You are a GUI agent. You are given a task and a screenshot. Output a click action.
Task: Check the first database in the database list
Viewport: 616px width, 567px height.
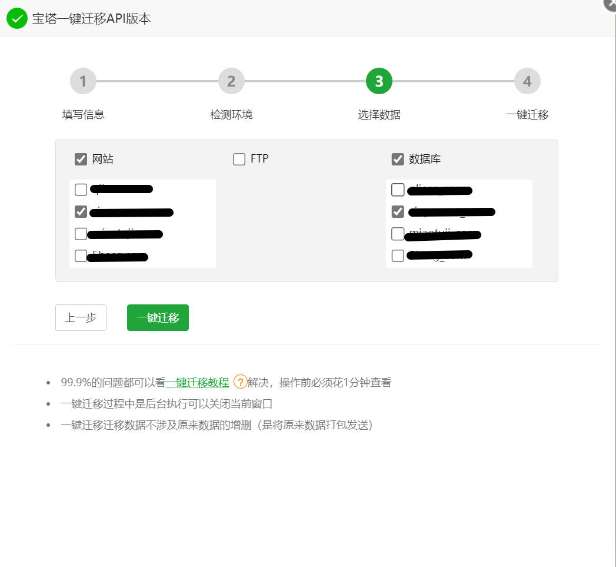coord(397,189)
